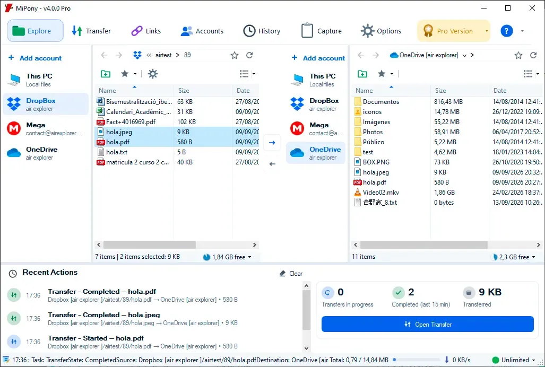
Task: Click the blue help question mark icon
Action: (506, 31)
